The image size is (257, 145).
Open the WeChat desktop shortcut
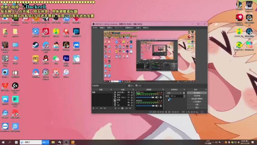click(56, 60)
